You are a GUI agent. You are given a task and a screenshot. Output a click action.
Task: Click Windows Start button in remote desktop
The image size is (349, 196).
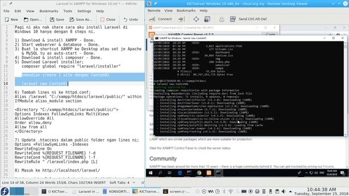[151, 173]
